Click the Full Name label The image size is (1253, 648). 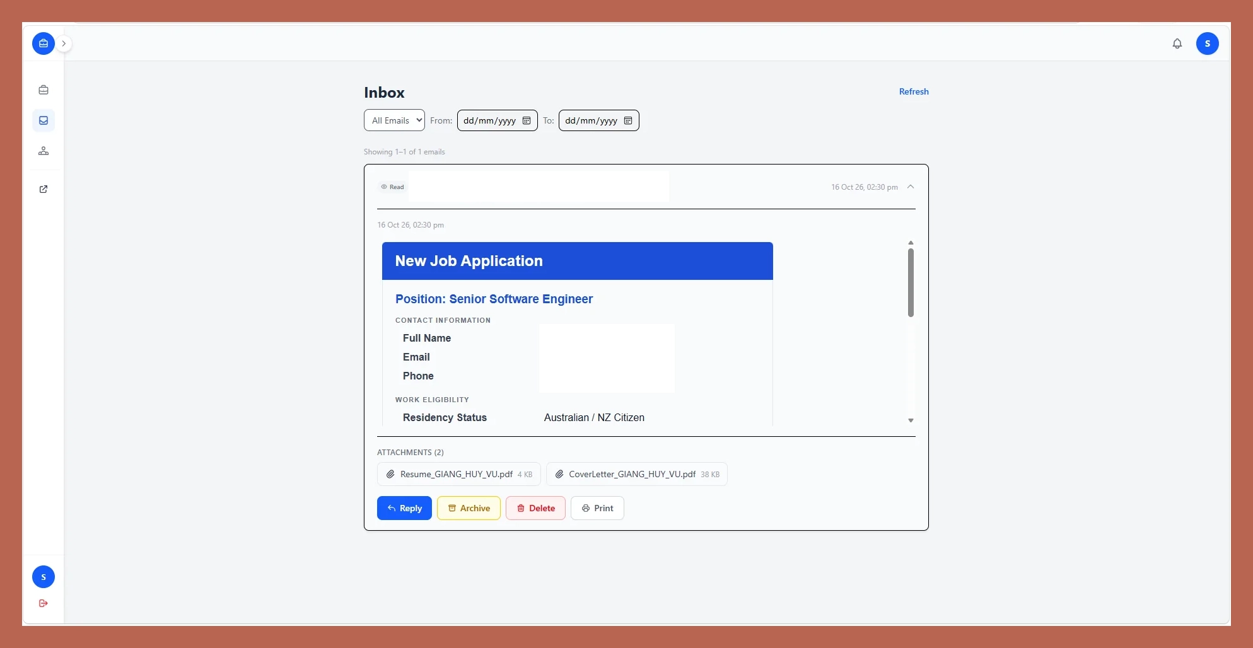click(427, 338)
